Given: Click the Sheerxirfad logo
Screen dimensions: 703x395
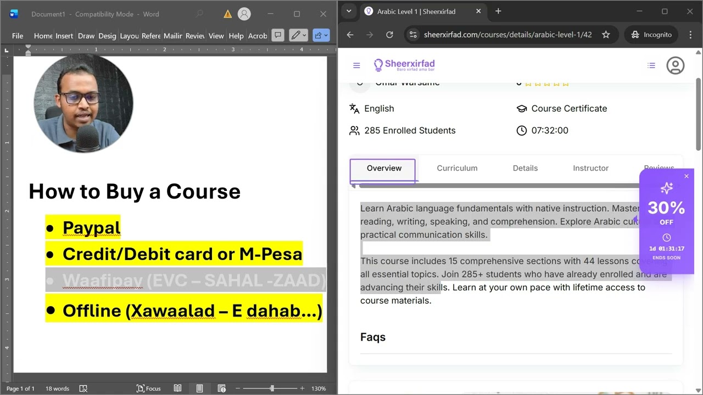Looking at the screenshot, I should (404, 65).
